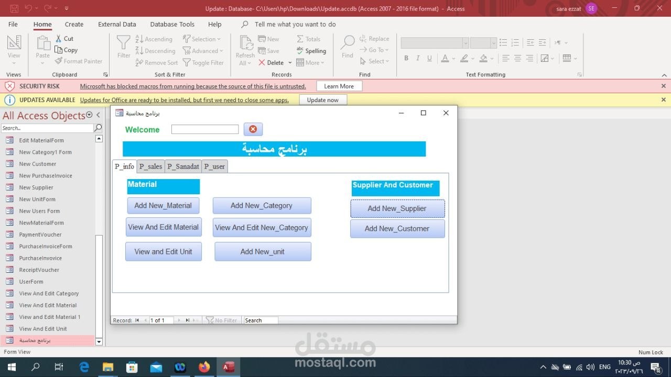Collapse the navigation pane with the chevron
The height and width of the screenshot is (377, 671).
[x=98, y=115]
